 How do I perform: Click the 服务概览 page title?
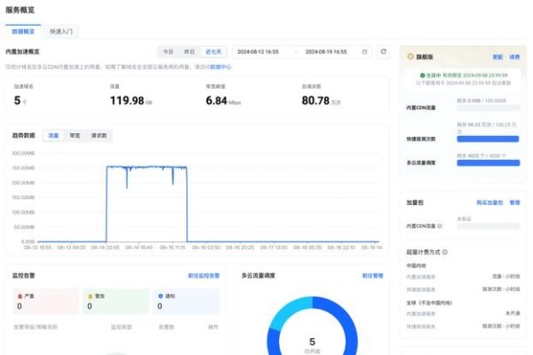20,10
